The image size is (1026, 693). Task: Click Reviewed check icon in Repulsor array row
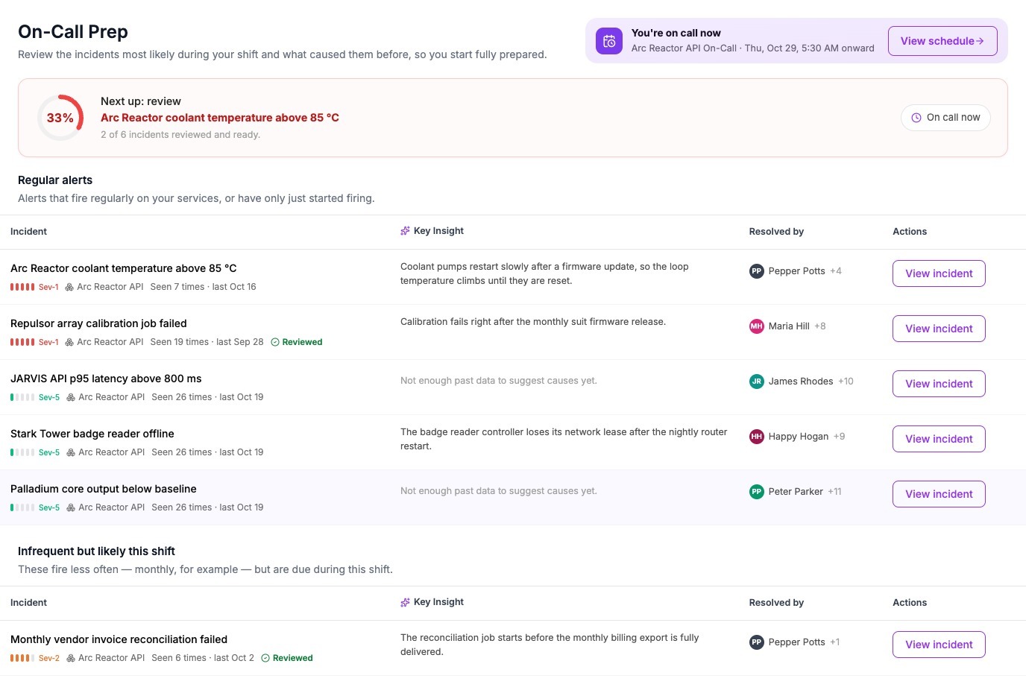(275, 342)
